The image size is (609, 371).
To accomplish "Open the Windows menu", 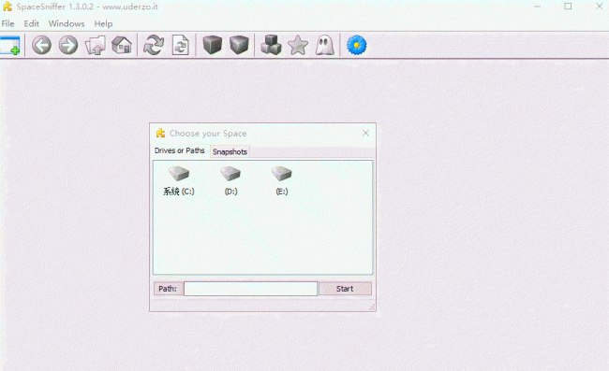I will click(x=67, y=23).
